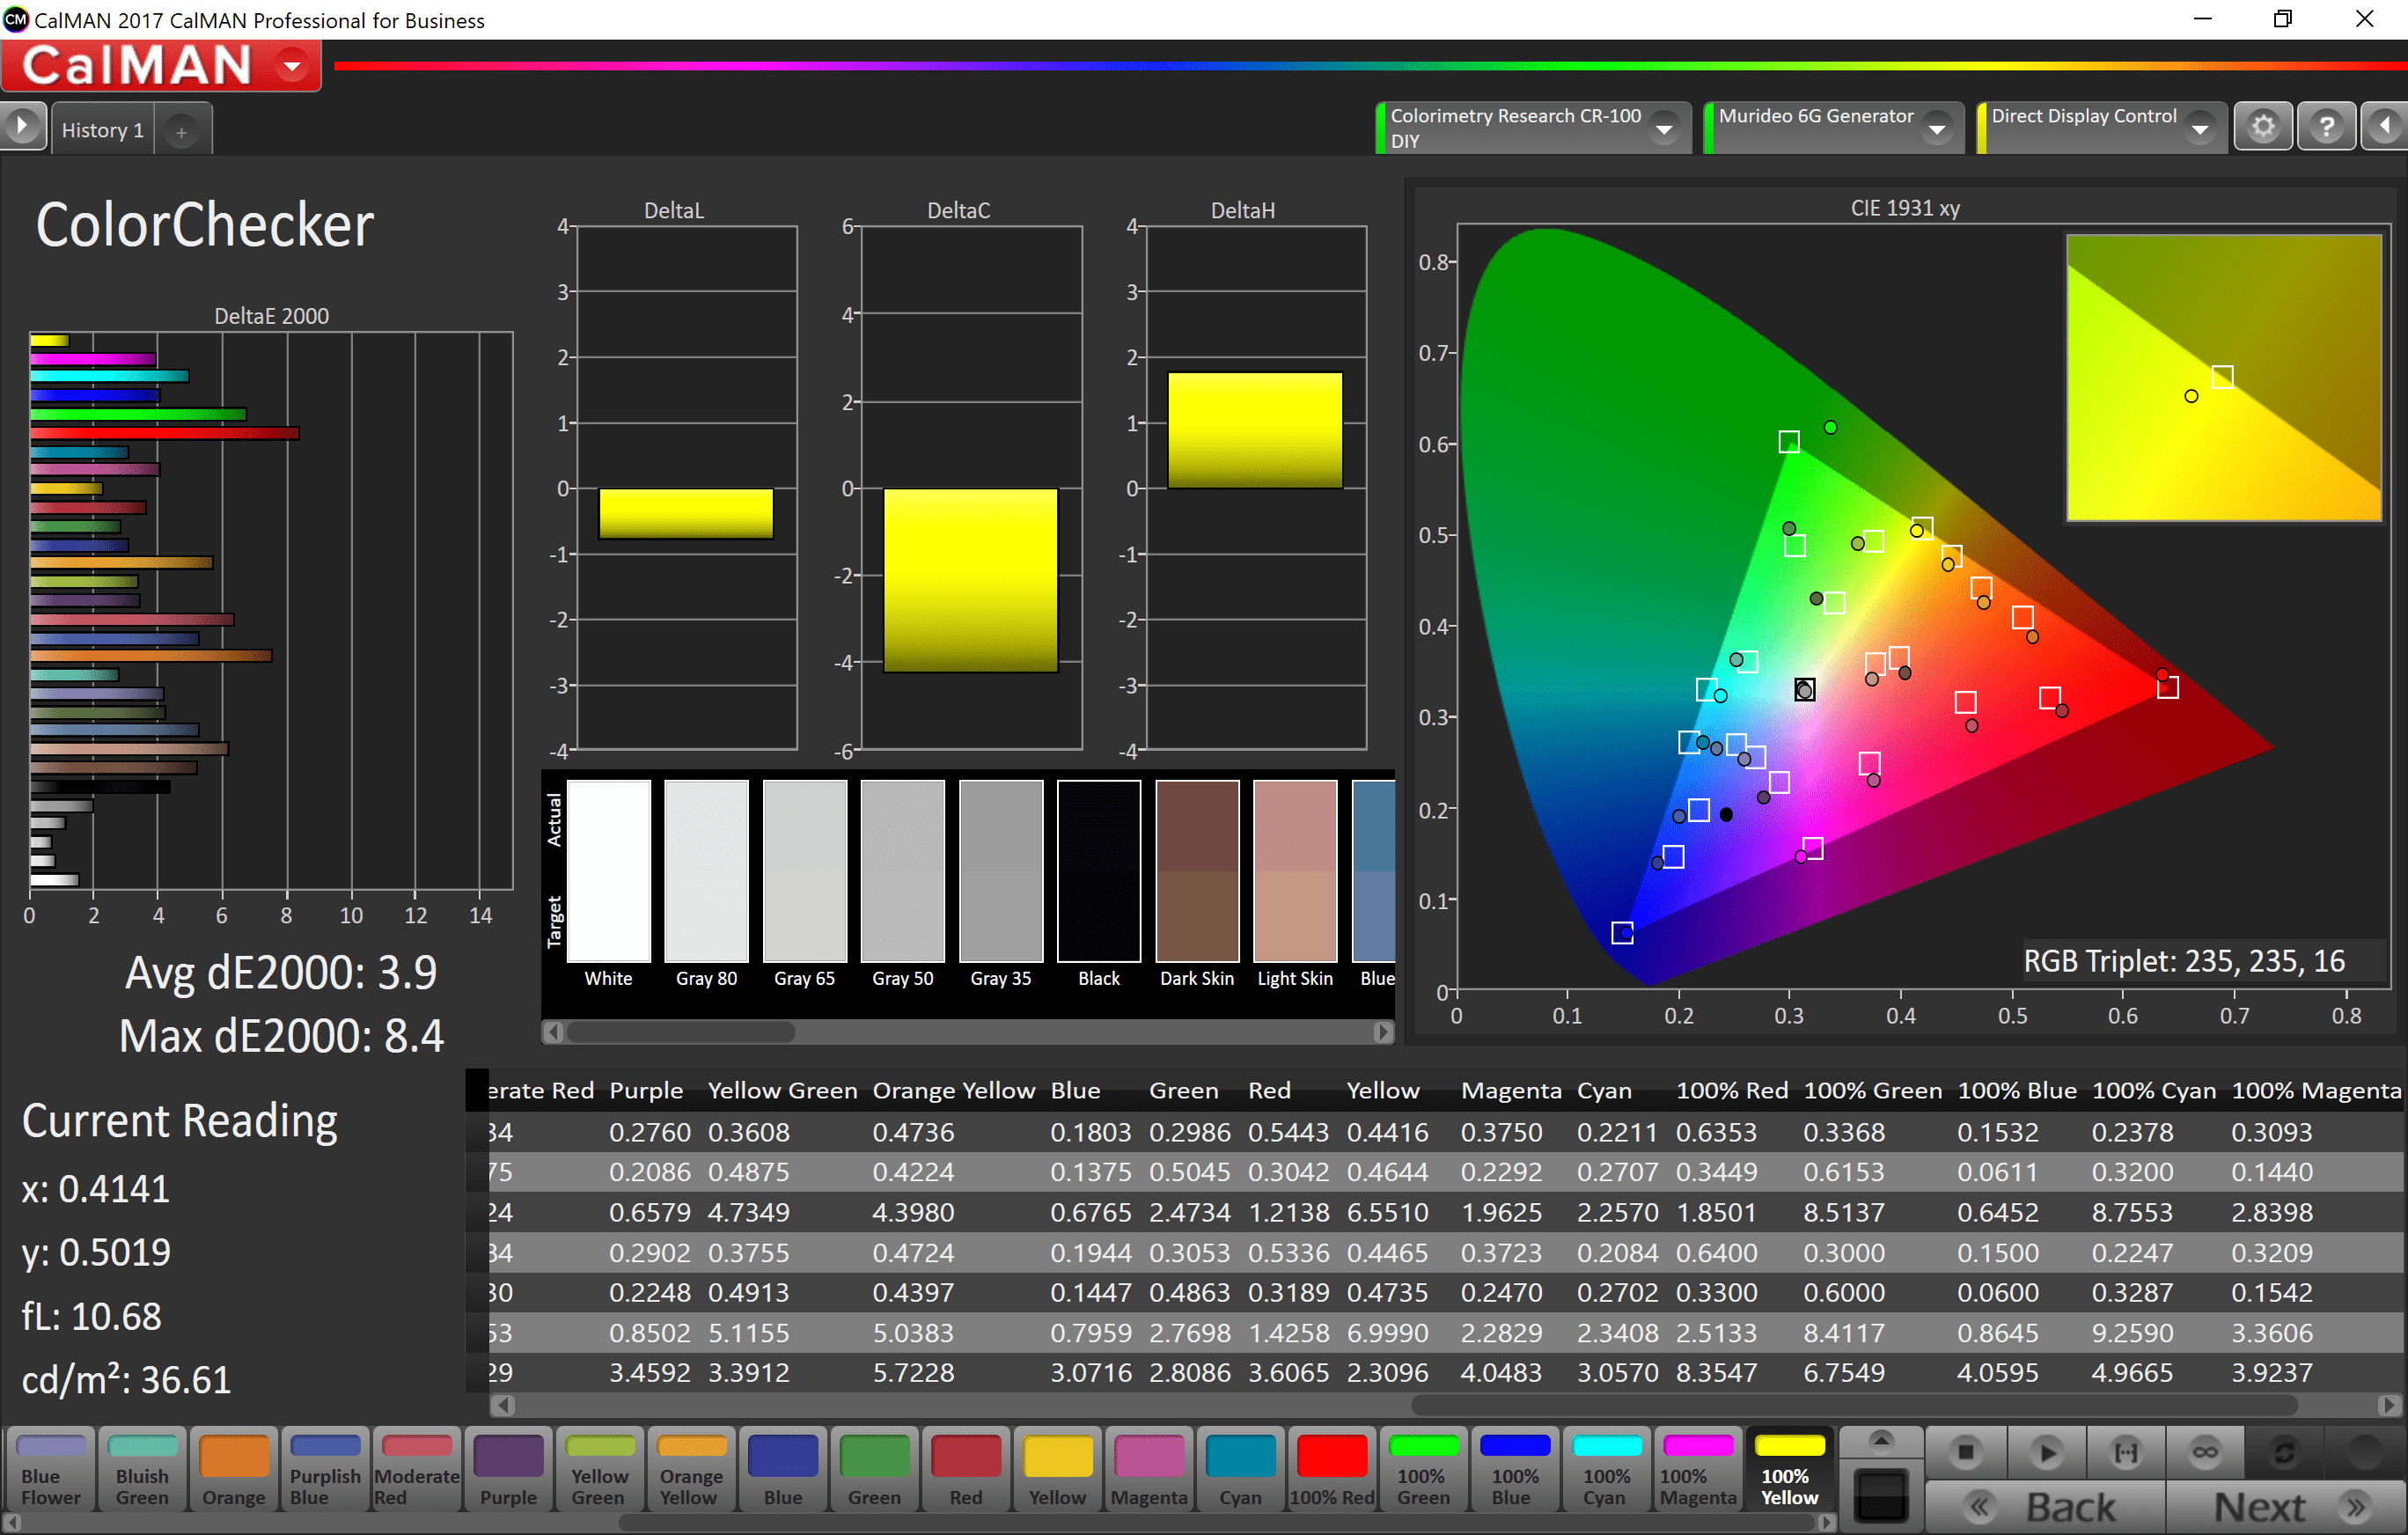
Task: Select the Yellow color patch button
Action: pyautogui.click(x=1057, y=1469)
